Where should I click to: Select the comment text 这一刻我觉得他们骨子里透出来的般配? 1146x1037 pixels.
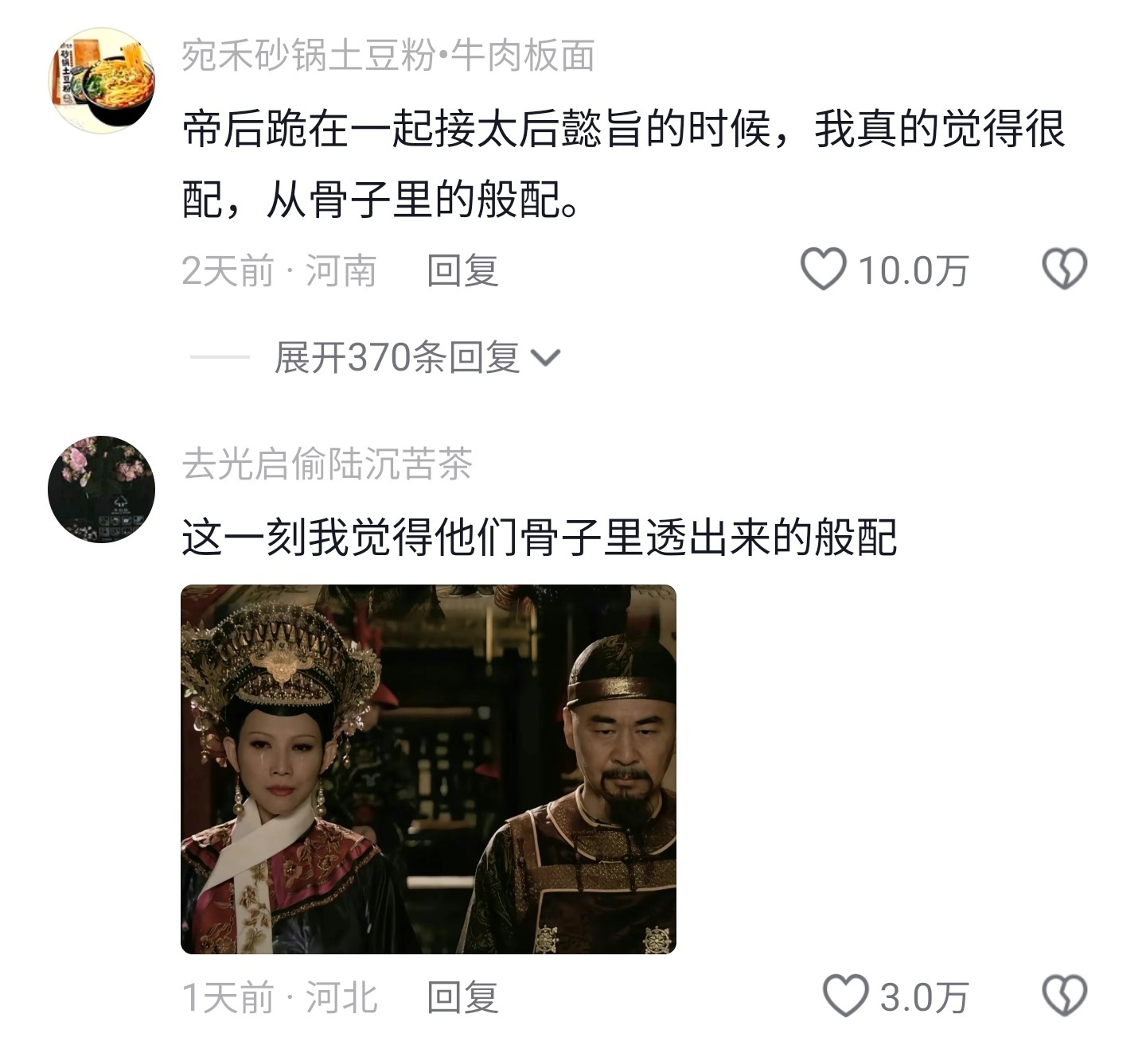540,537
